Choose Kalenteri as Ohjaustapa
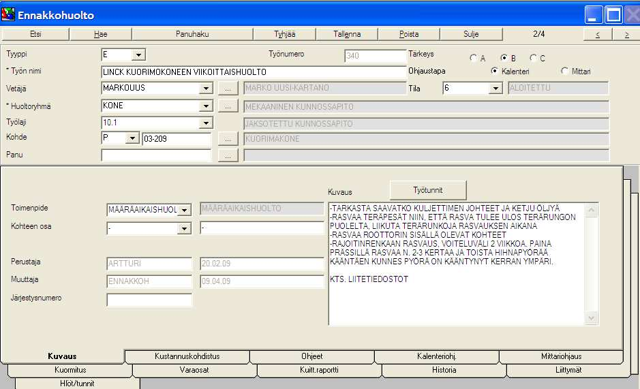The image size is (640, 389). [x=494, y=71]
